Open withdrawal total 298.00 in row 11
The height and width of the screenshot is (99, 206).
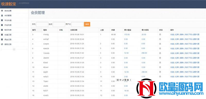pos(144,72)
